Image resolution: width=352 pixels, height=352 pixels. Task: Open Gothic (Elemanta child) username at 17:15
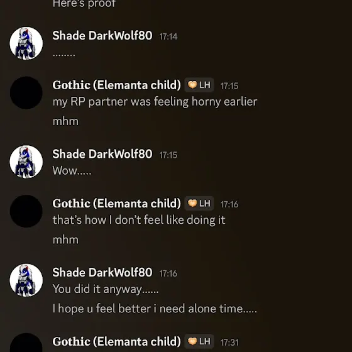coord(116,85)
